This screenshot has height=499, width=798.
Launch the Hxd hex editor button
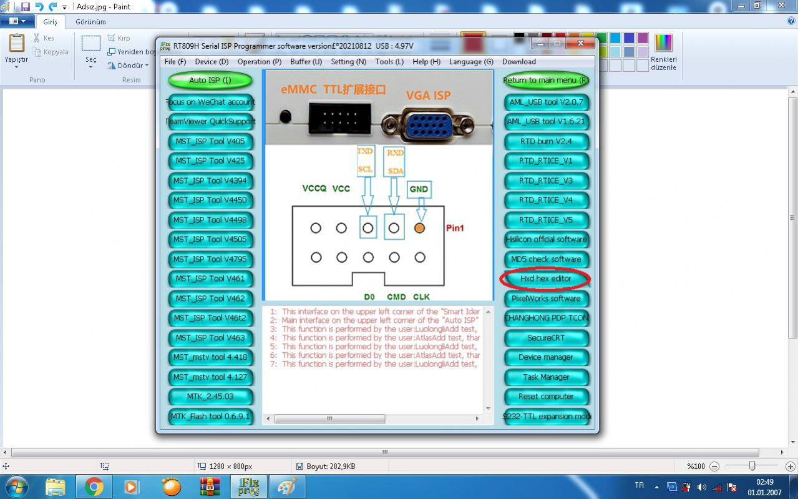click(x=546, y=279)
